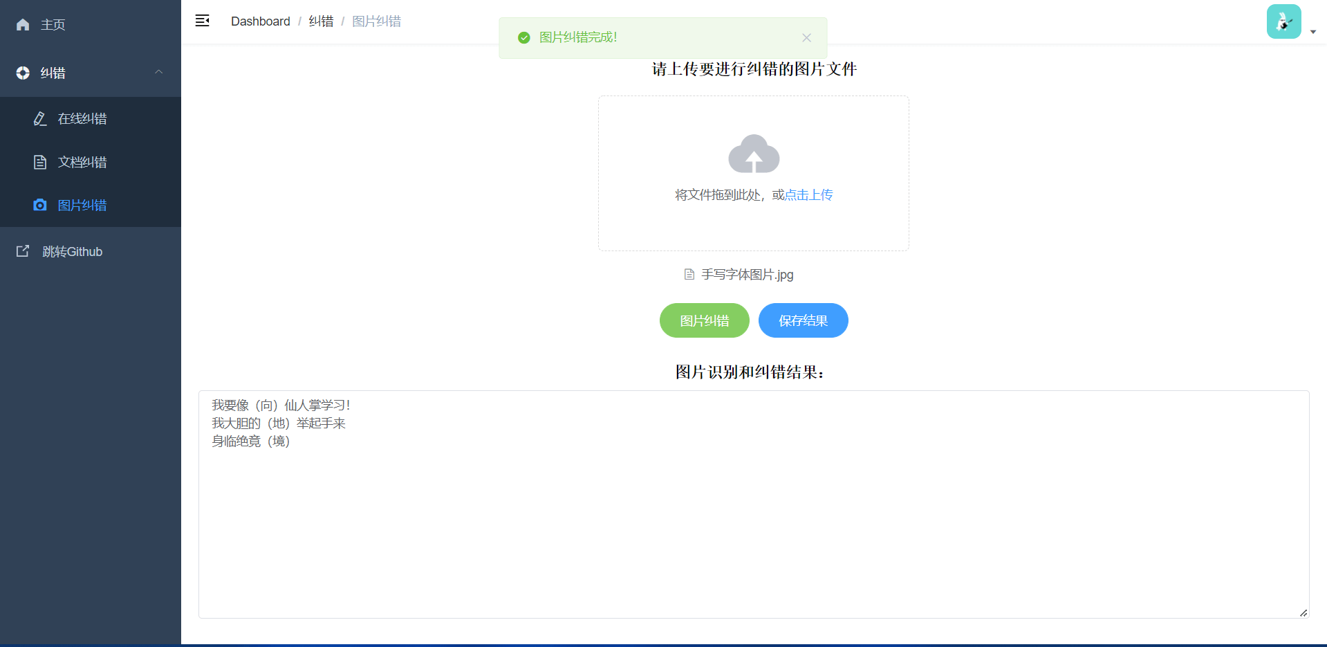This screenshot has width=1327, height=647.
Task: Open the 在线纠错 menu item
Action: pyautogui.click(x=82, y=119)
